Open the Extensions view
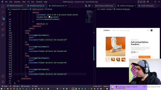 point(3,29)
